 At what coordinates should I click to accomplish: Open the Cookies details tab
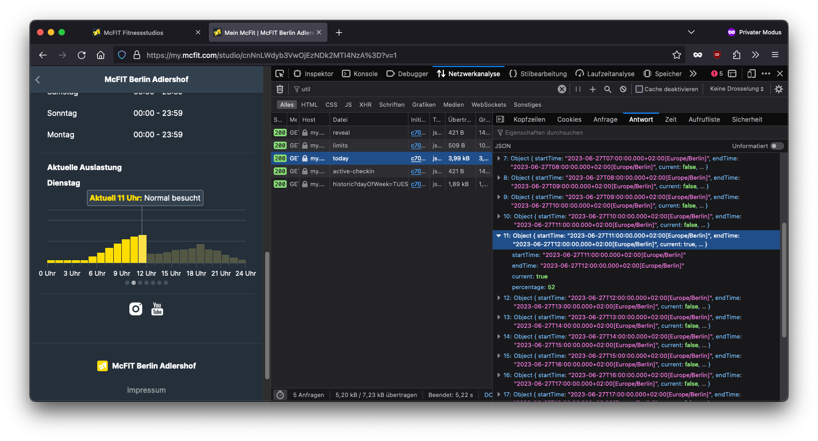point(569,119)
